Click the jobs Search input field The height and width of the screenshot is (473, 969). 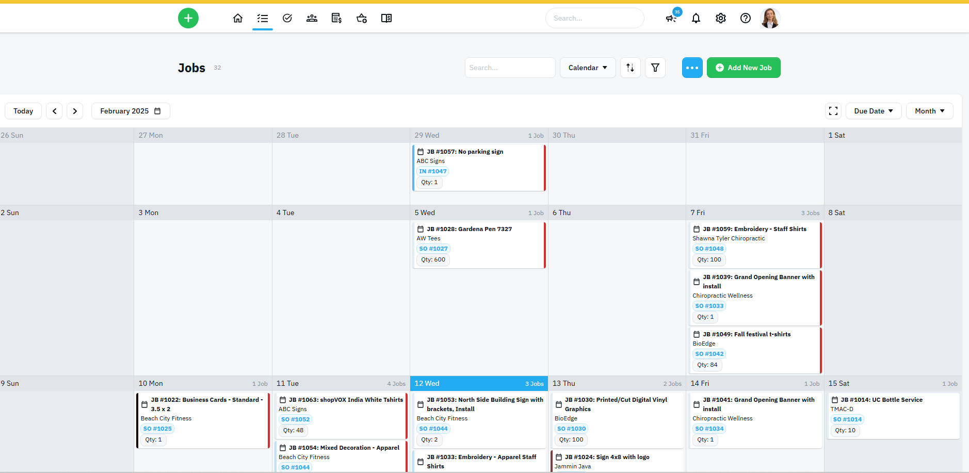pyautogui.click(x=509, y=67)
